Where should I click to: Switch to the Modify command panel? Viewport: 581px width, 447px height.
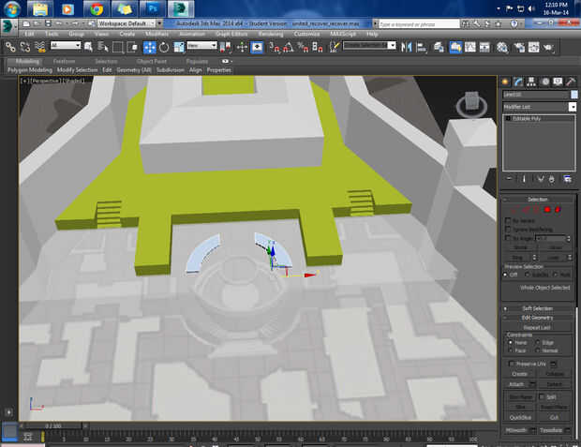[517, 82]
